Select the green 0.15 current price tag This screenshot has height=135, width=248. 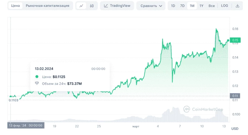click(x=235, y=40)
